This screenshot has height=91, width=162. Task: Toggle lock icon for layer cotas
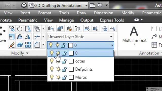point(65,61)
